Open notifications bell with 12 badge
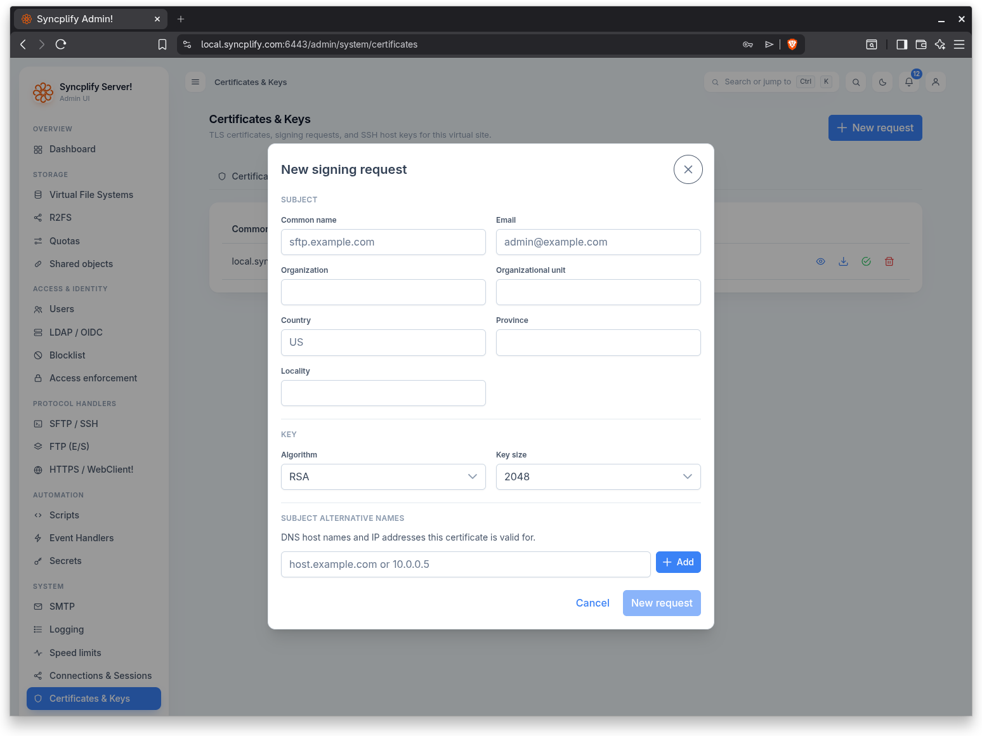 click(909, 82)
